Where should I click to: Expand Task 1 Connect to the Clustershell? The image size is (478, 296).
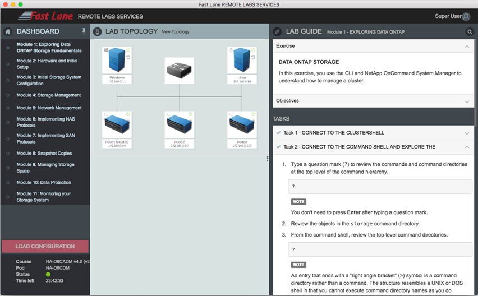point(467,133)
